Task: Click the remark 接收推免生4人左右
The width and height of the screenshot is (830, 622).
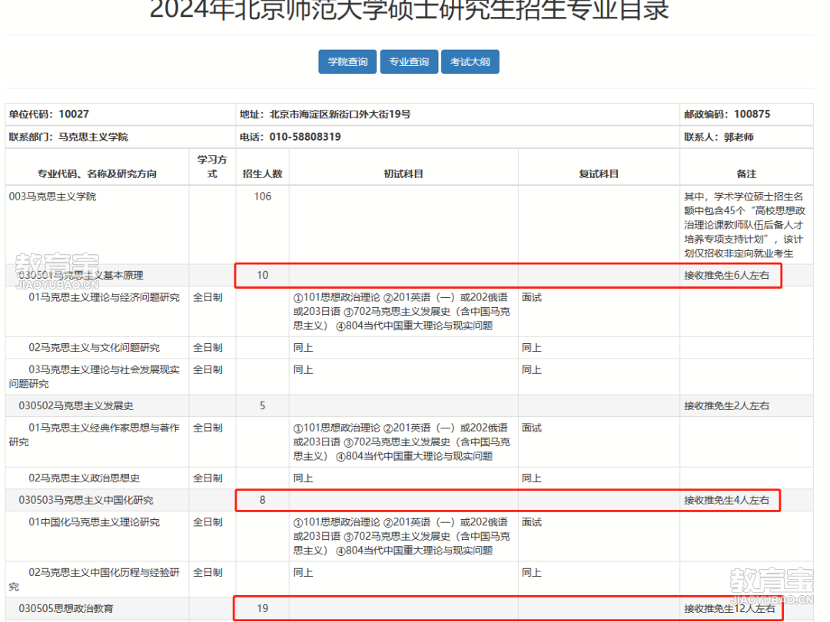Action: 726,500
